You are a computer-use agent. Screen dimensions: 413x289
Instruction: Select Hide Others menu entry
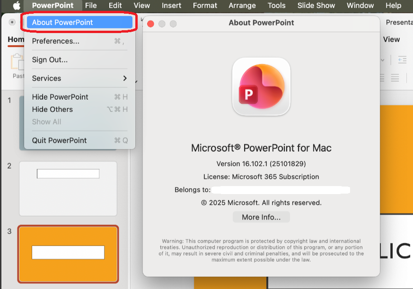[x=79, y=109]
